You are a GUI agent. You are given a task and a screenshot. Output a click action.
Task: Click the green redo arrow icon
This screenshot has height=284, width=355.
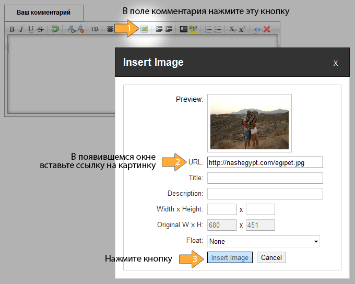click(54, 29)
